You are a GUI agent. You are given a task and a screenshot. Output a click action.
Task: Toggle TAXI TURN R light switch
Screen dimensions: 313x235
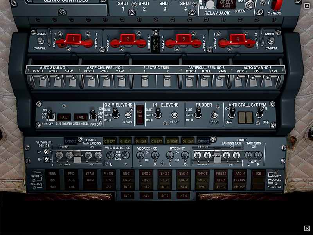point(258,155)
